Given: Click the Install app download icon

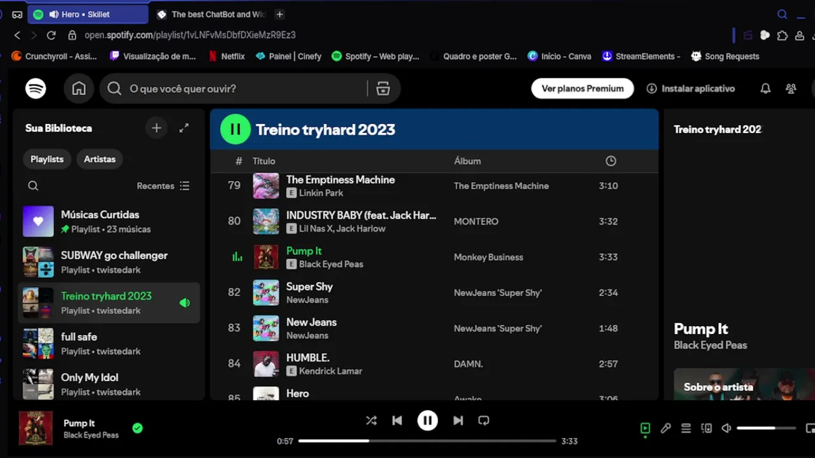Looking at the screenshot, I should click(x=651, y=88).
